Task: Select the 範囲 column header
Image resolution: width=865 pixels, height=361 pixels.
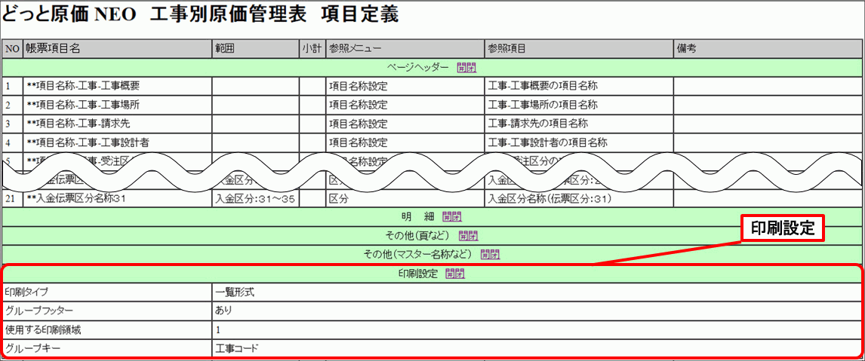Action: (255, 48)
